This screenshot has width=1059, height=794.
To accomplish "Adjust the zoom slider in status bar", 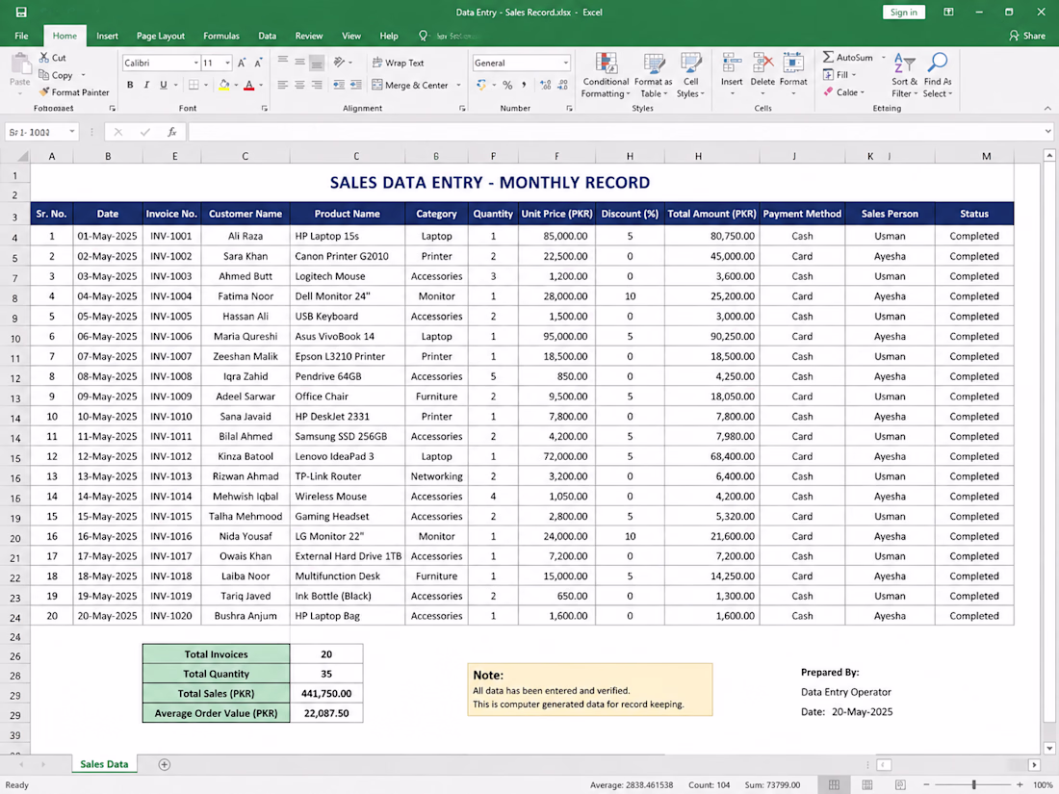I will click(x=973, y=784).
